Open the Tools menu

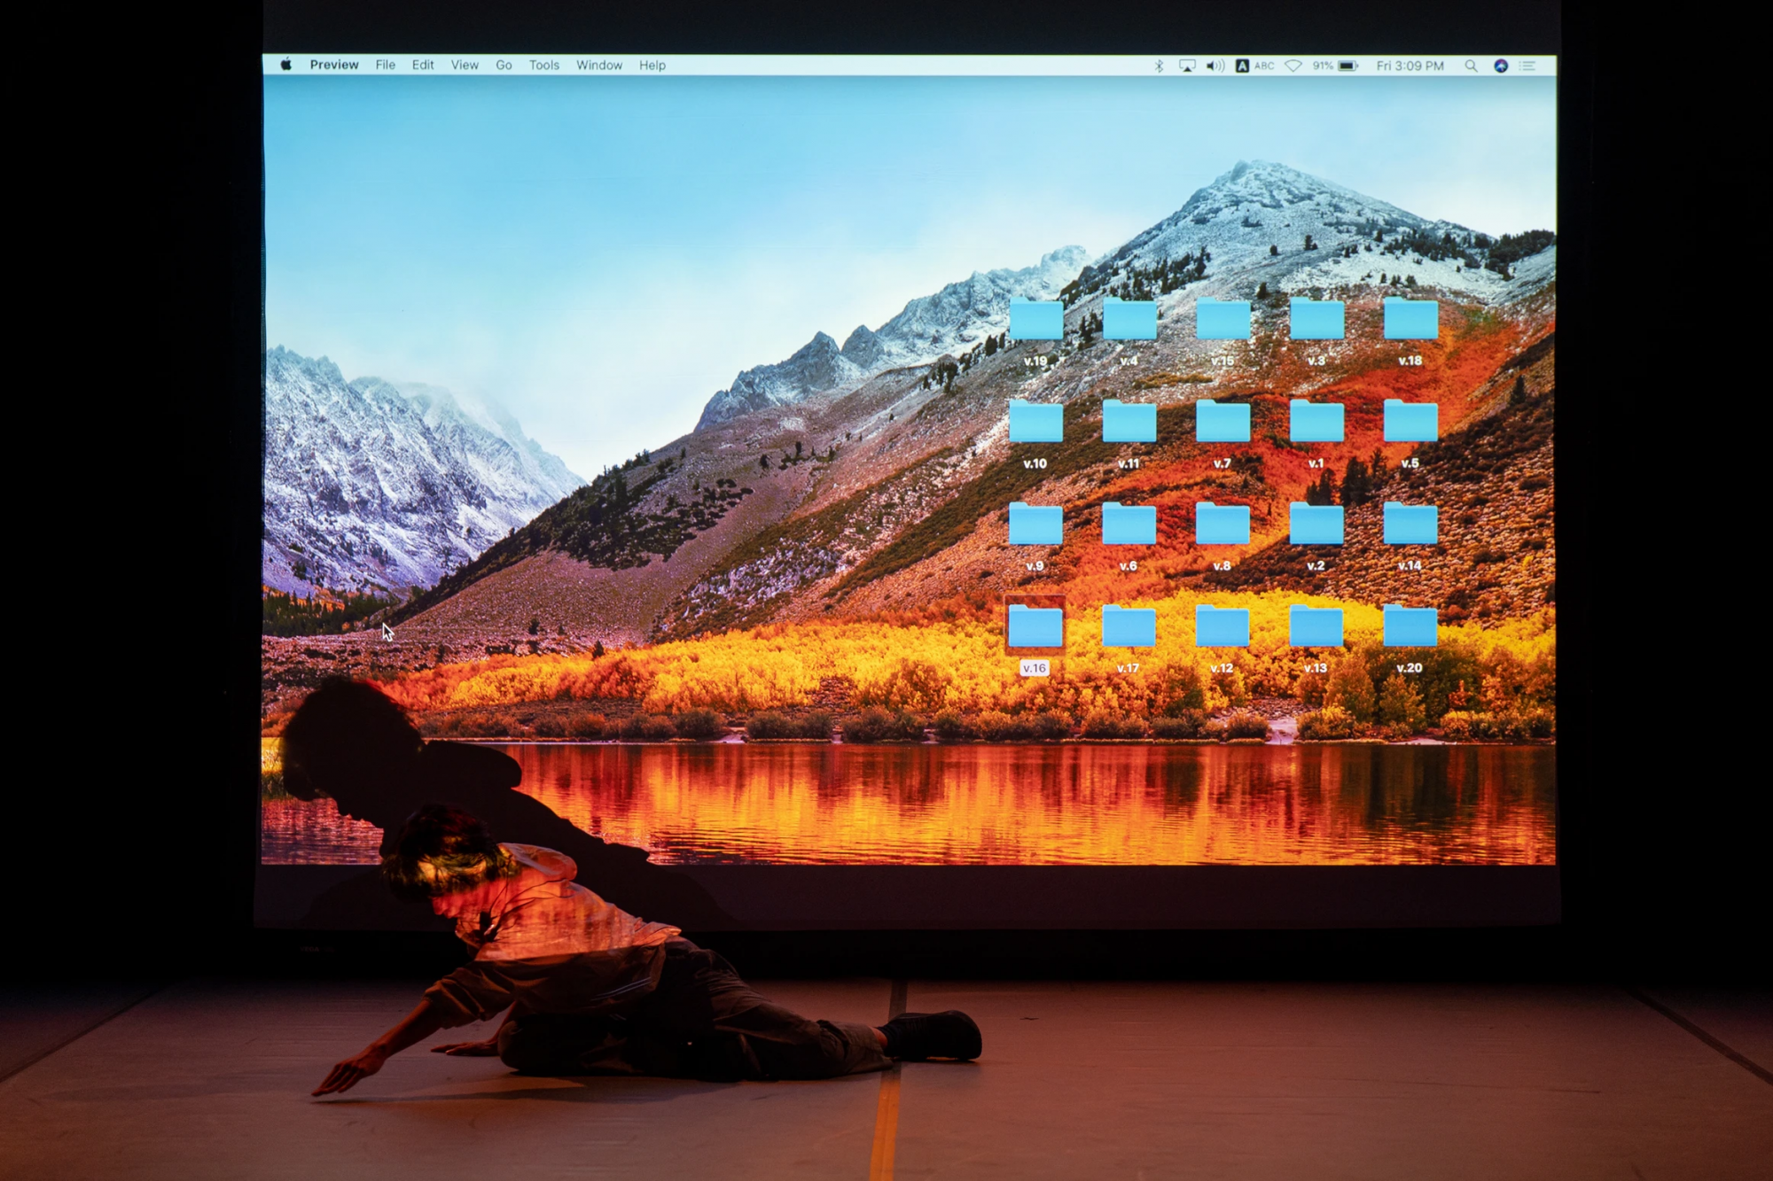coord(544,65)
